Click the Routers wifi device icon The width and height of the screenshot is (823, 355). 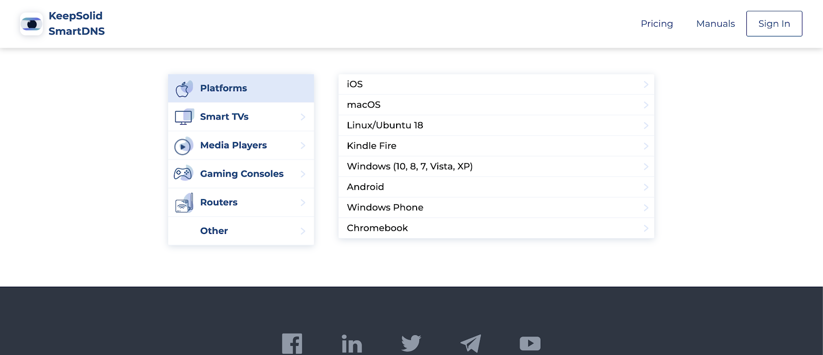tap(184, 203)
